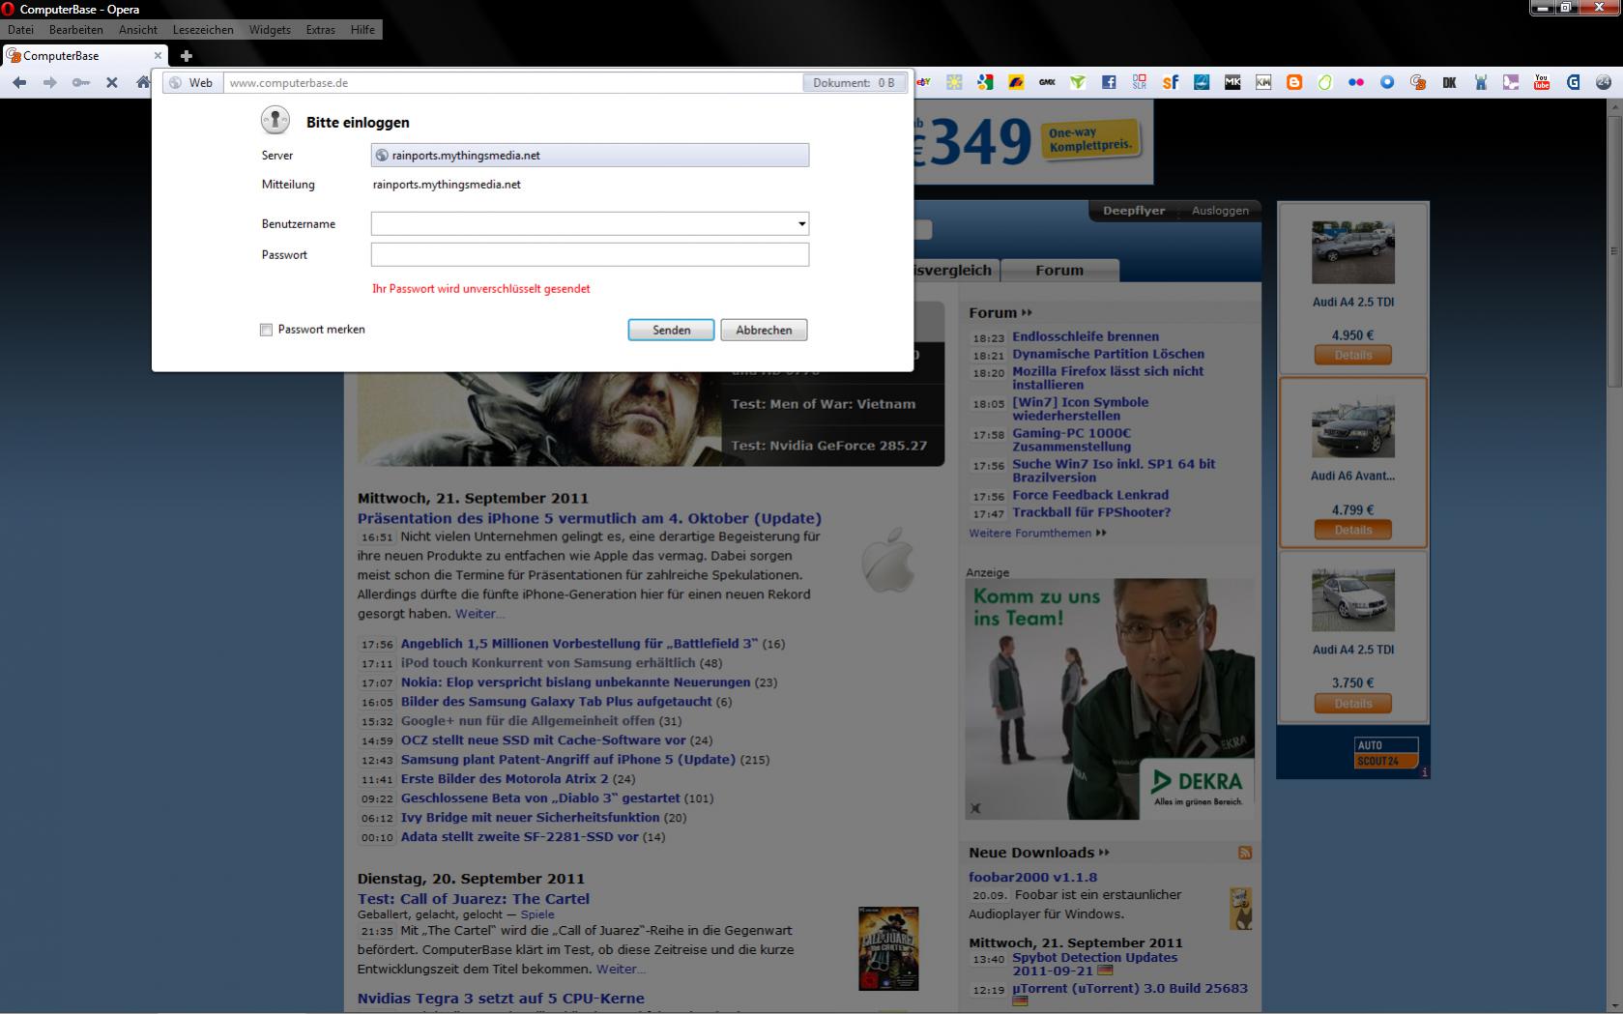
Task: Open the black MK bookmark
Action: [1232, 83]
